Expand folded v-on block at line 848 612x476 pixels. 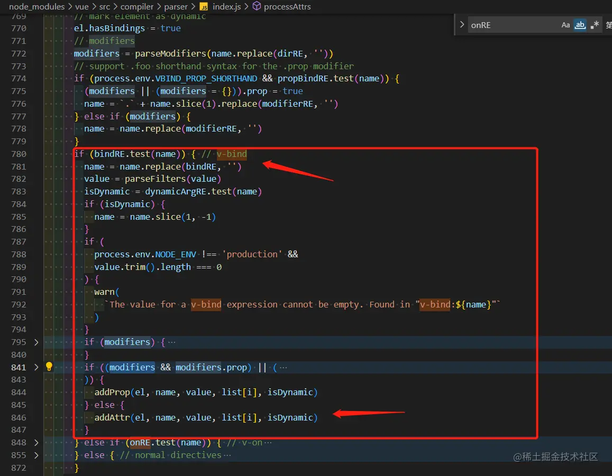tap(36, 443)
